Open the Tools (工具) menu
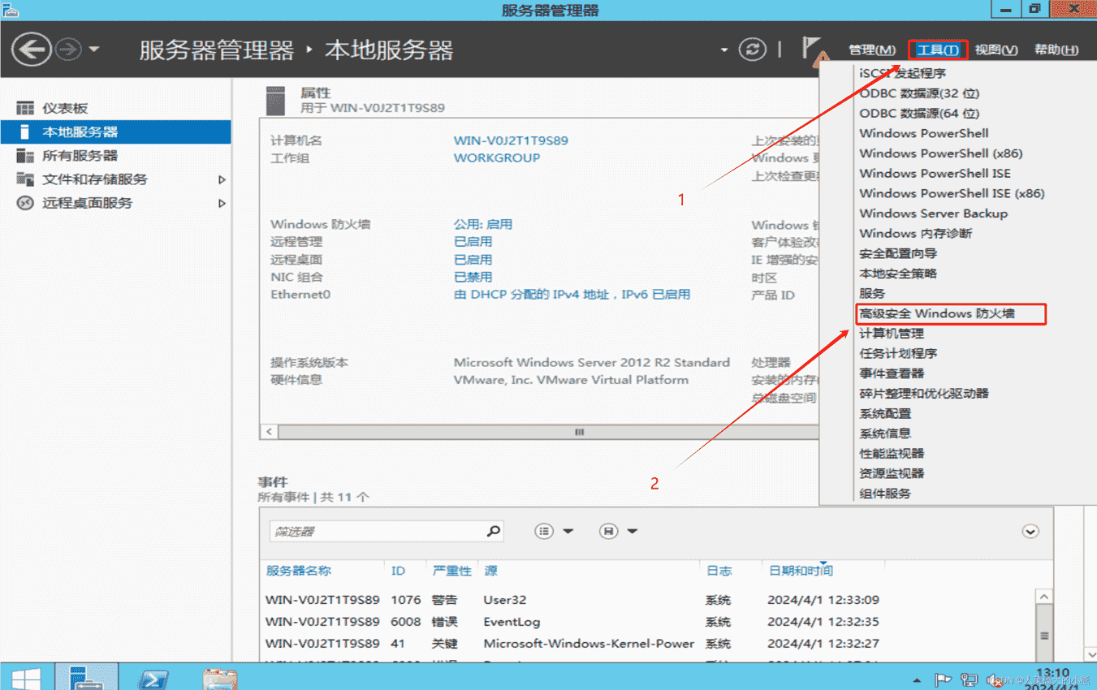Image resolution: width=1097 pixels, height=690 pixels. 937,50
